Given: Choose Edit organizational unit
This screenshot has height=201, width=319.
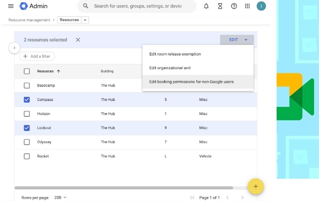Looking at the screenshot, I should 170,68.
